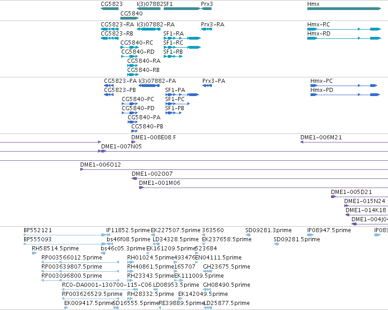The width and height of the screenshot is (388, 310).
Task: Click the EK009417.5prime EST
Action: [x=66, y=308]
